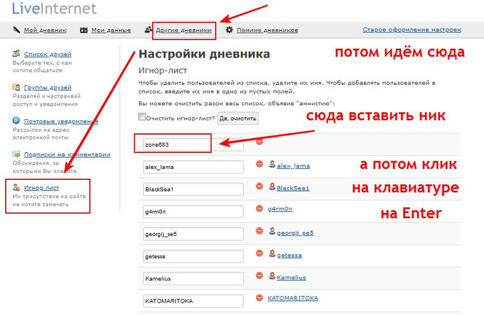Viewport: 484px width, 315px height.
Task: Click the groups icon next to Группы друзей
Action: pos(17,87)
